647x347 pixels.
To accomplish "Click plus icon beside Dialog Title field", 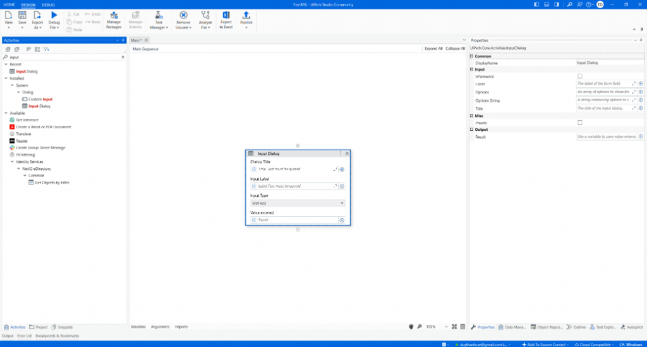I will coord(342,169).
